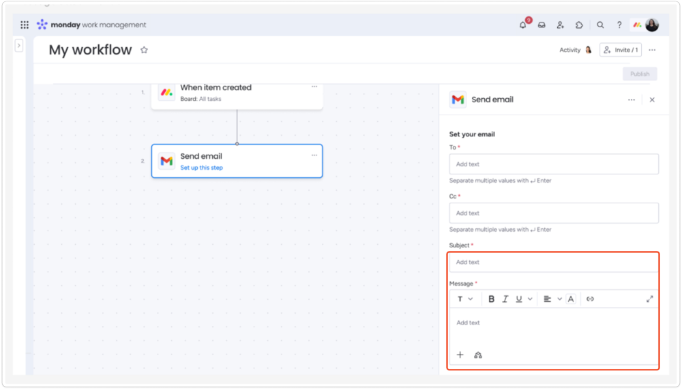
Task: Click the search magnifier icon
Action: pyautogui.click(x=600, y=25)
